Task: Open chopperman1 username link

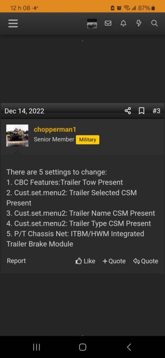Action: tap(55, 129)
